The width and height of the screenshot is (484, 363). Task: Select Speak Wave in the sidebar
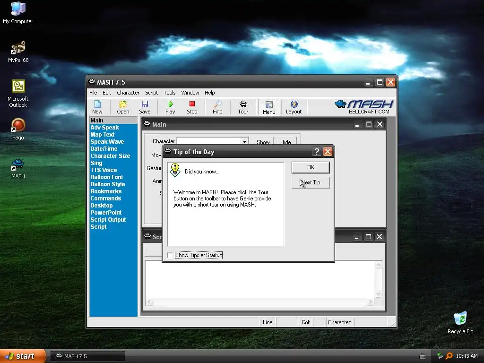click(107, 142)
